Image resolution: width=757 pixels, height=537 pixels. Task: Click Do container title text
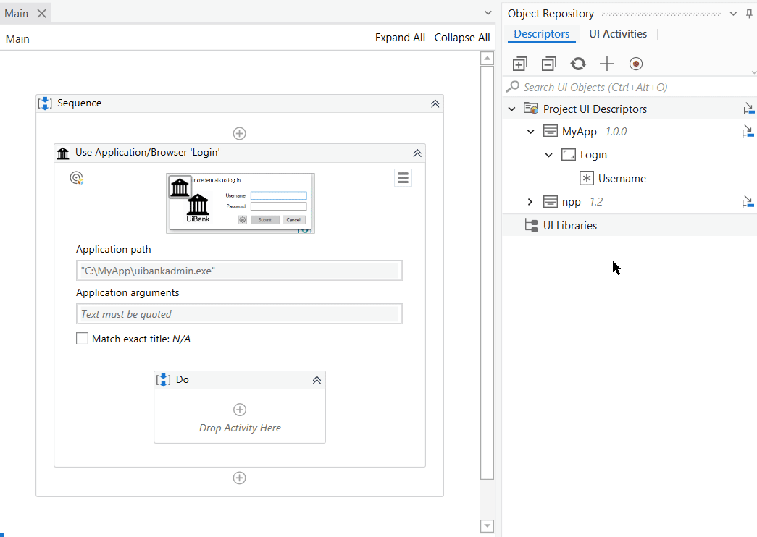coord(183,380)
